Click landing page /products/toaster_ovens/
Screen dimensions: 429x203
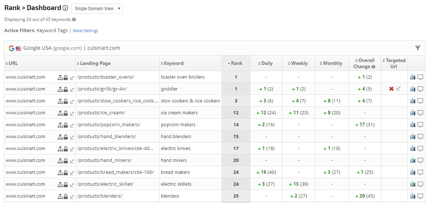[x=105, y=77]
